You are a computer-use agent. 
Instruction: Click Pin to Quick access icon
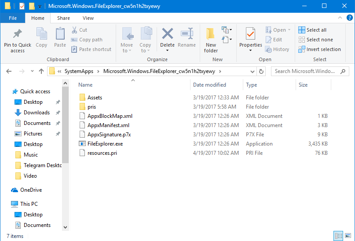click(x=18, y=34)
